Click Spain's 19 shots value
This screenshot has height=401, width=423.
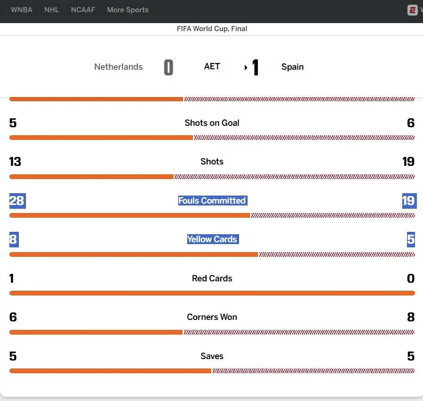pyautogui.click(x=408, y=162)
